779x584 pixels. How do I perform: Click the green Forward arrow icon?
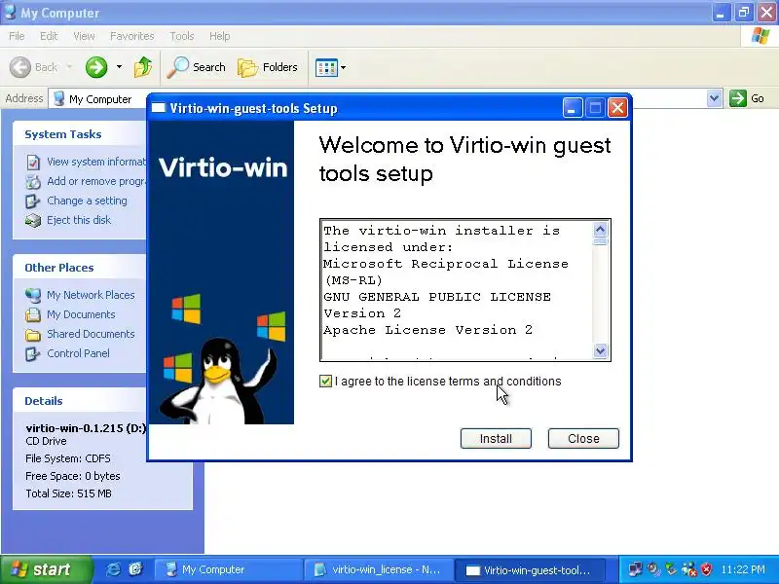(96, 67)
